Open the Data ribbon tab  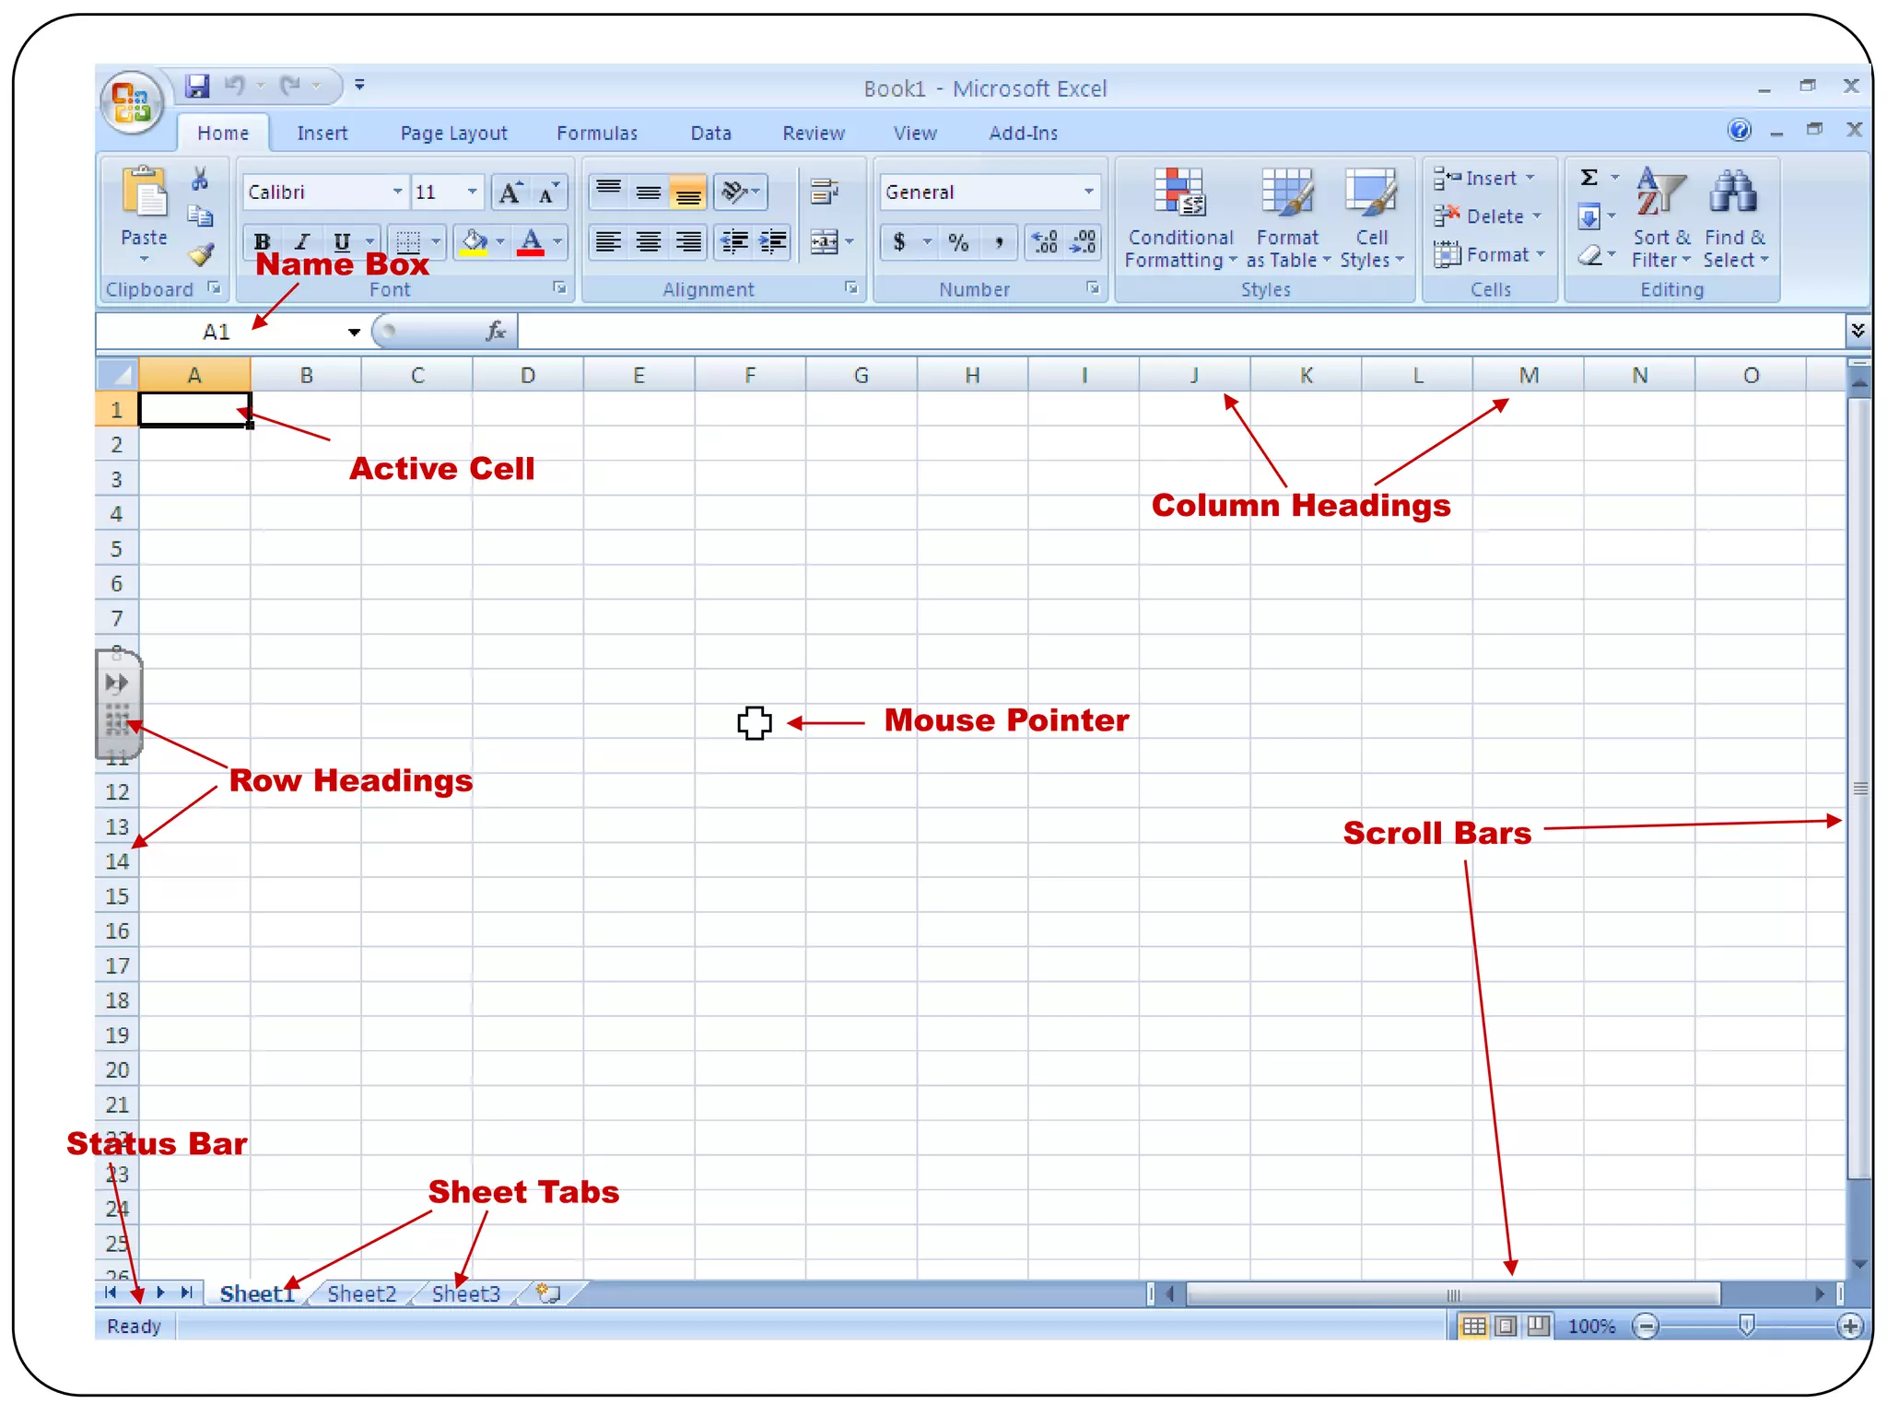(x=710, y=134)
